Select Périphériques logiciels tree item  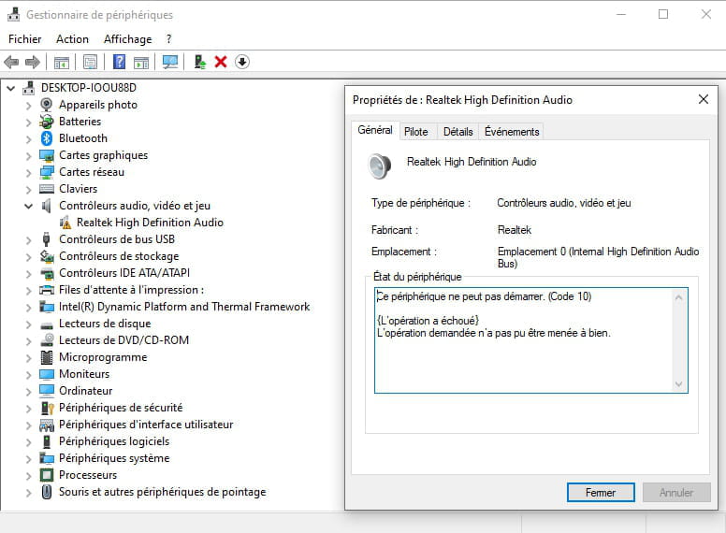tap(114, 441)
